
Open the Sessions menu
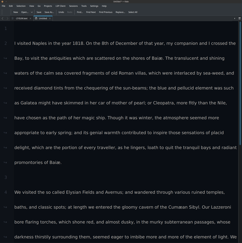tap(73, 6)
